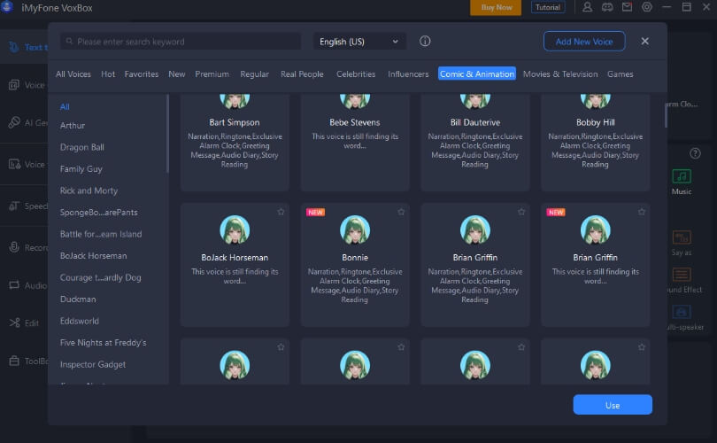
Task: Select the Dragon Ball category
Action: click(81, 147)
